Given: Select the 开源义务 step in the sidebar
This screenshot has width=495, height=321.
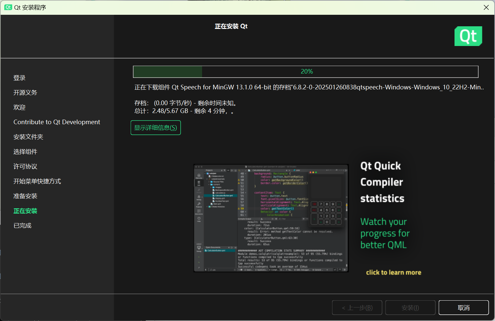Looking at the screenshot, I should 25,92.
